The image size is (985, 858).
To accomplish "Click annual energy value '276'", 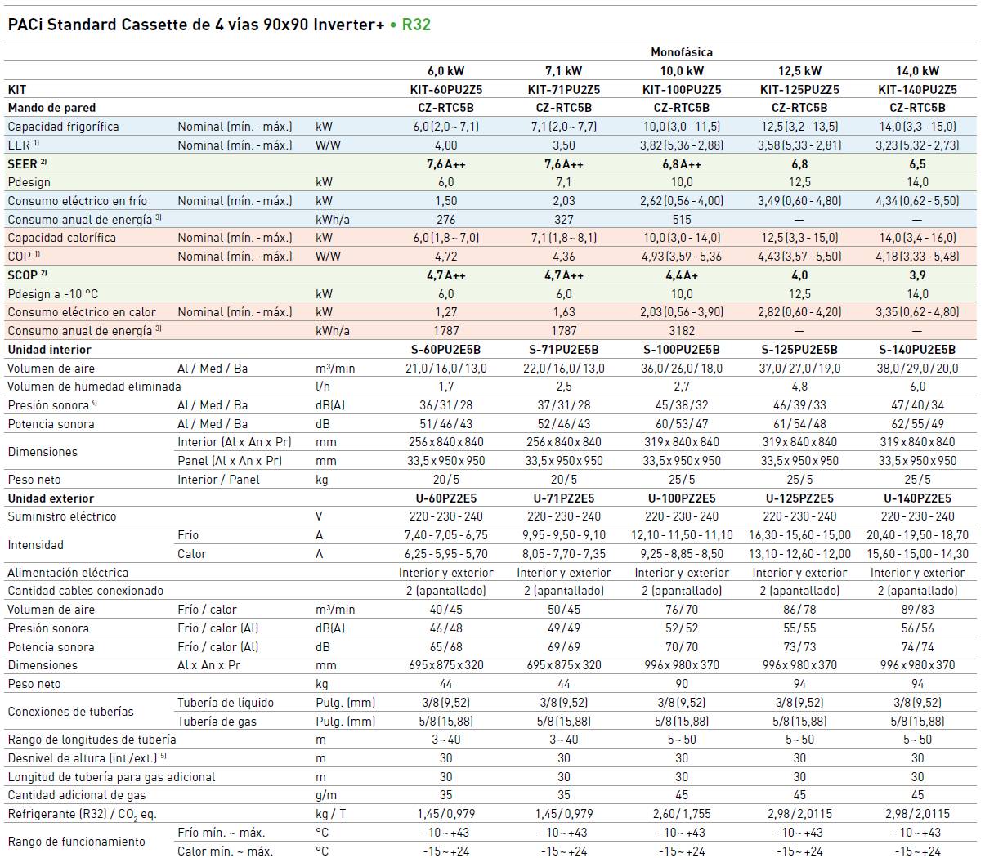I will [x=446, y=220].
